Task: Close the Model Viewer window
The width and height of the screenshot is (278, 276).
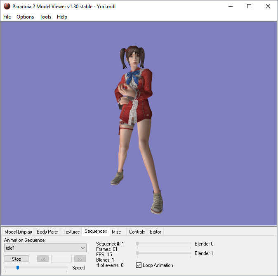Action: 268,6
